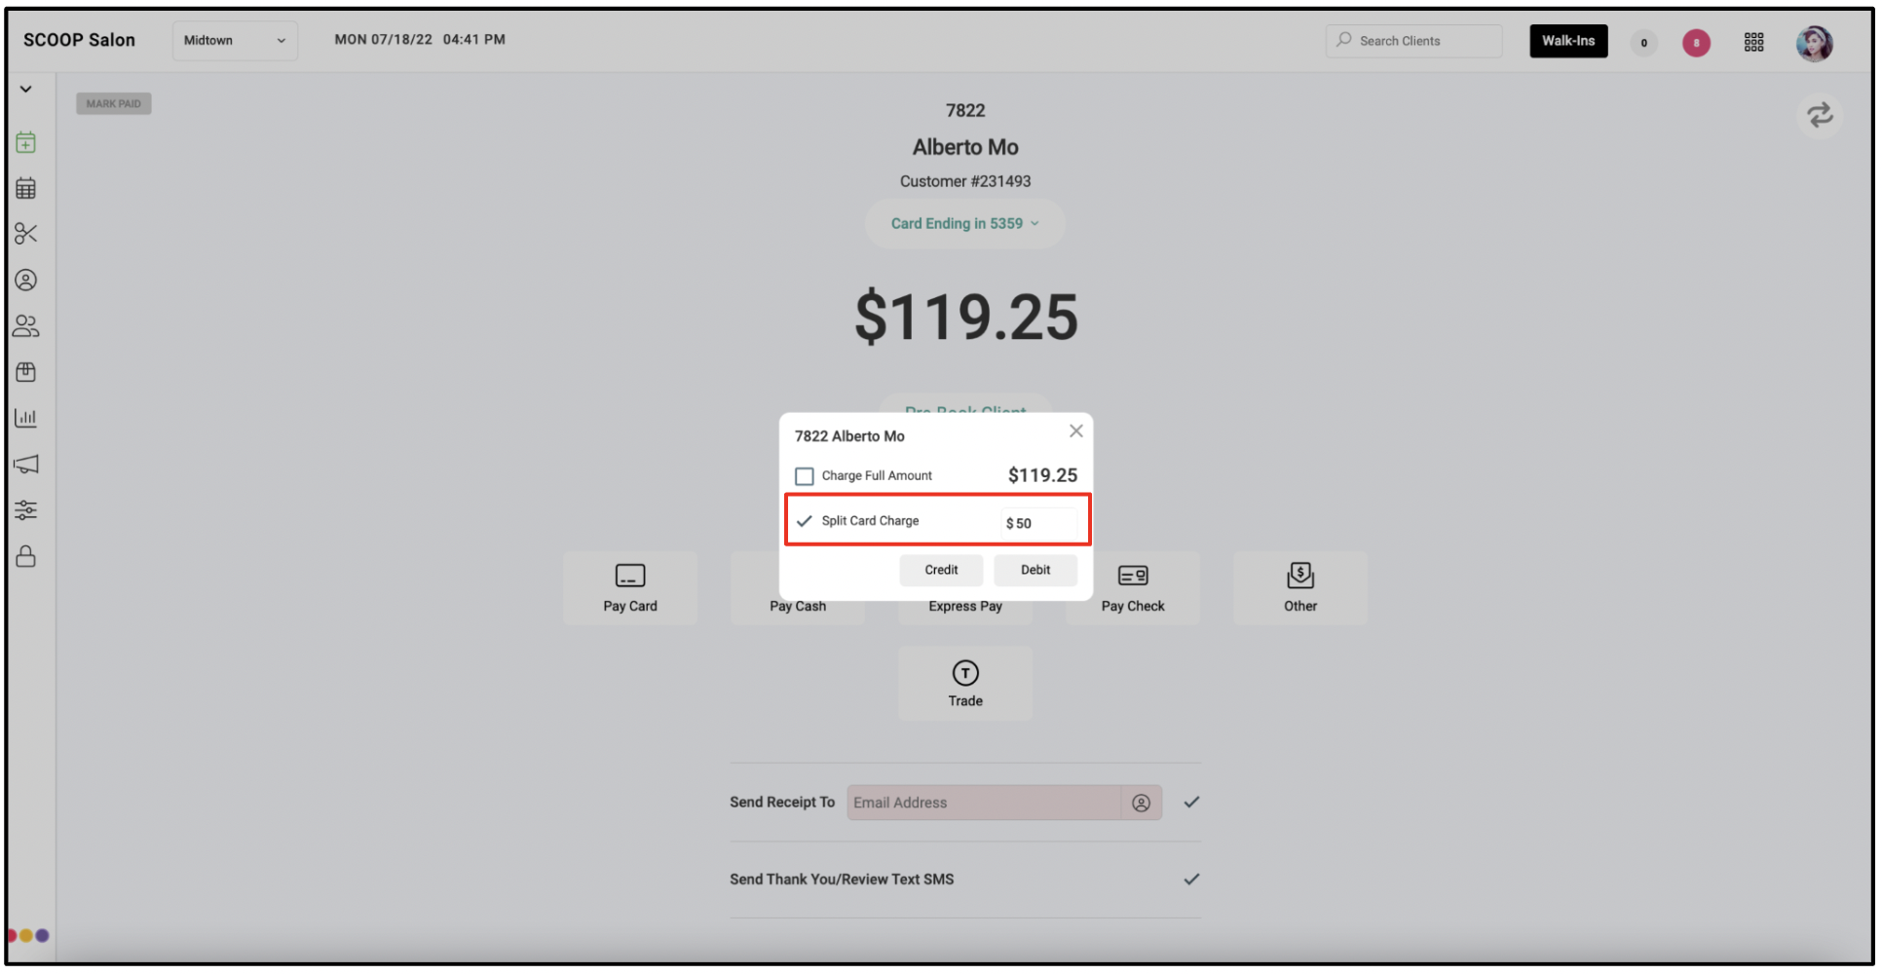Click the split charge amount field
The width and height of the screenshot is (1882, 974).
tap(1039, 523)
